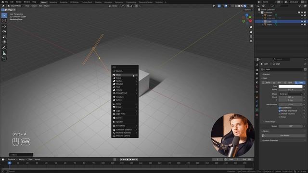The width and height of the screenshot is (308, 173).
Task: Open the World properties tab icon
Action: point(257,86)
